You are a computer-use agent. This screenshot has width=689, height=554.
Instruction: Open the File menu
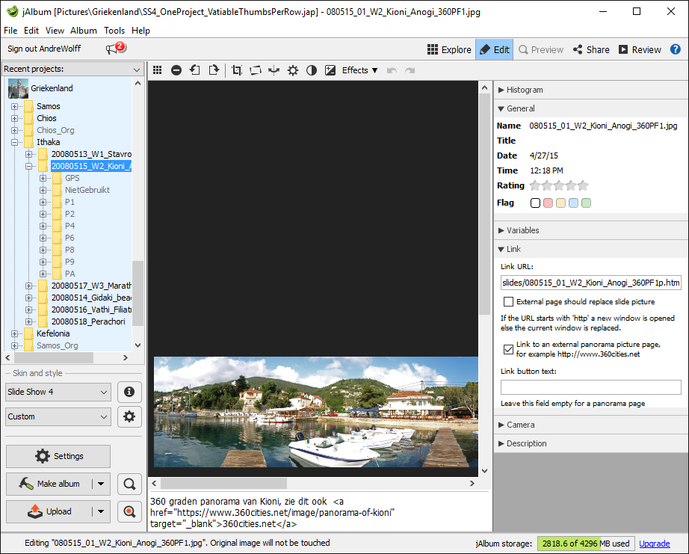point(10,31)
